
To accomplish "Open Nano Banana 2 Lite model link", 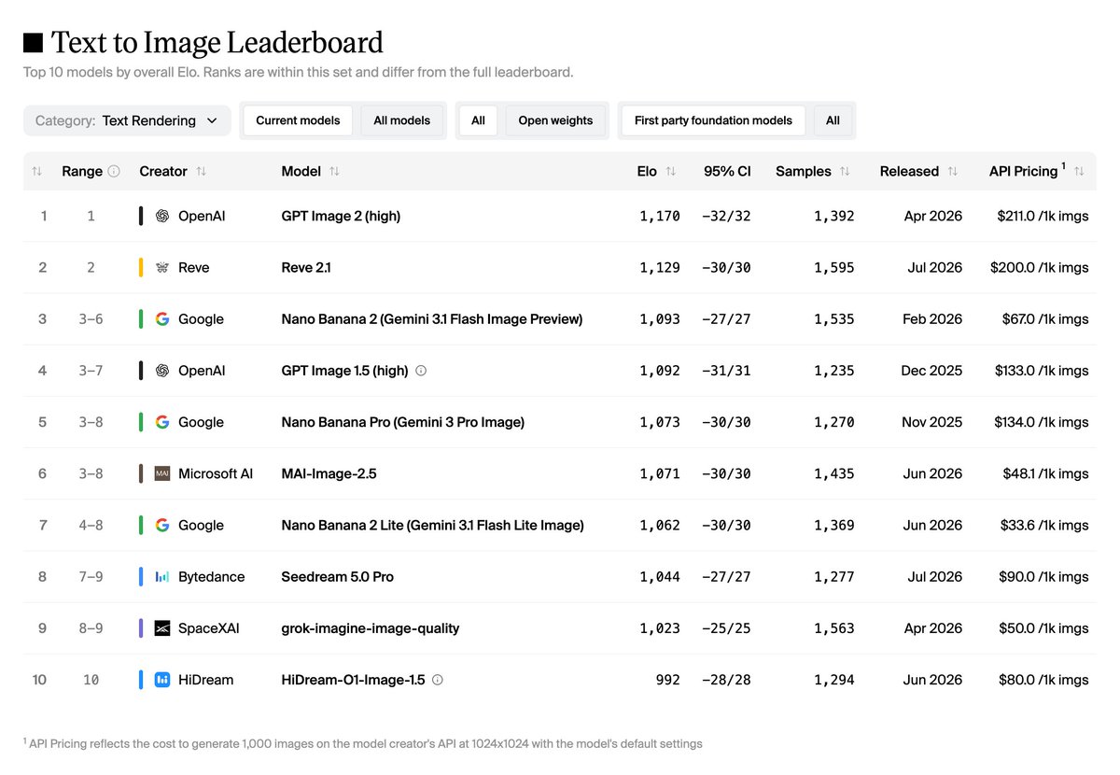I will [433, 526].
